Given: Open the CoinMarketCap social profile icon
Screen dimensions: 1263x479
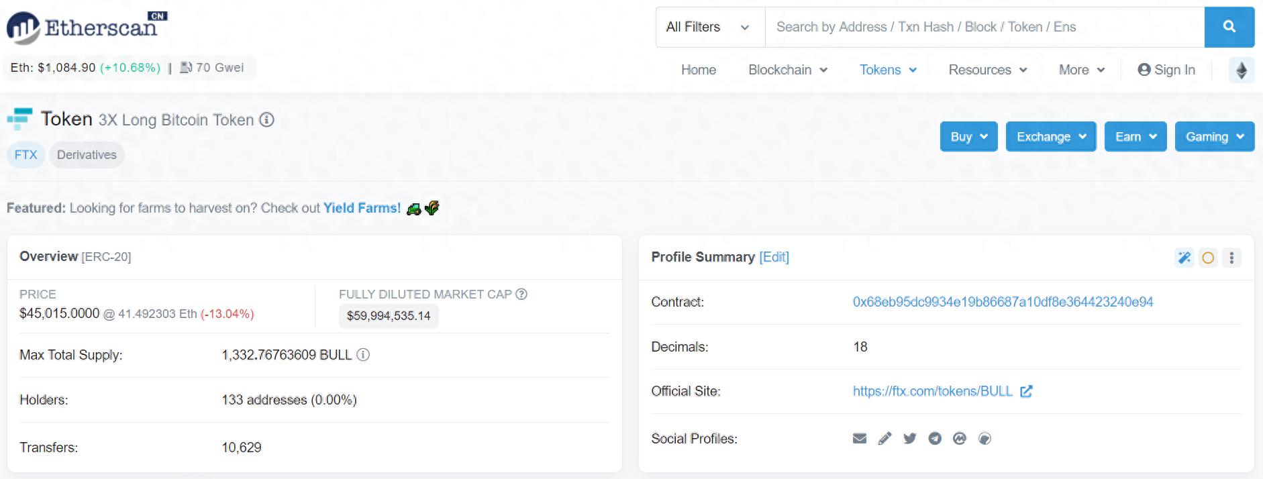Looking at the screenshot, I should pyautogui.click(x=960, y=439).
